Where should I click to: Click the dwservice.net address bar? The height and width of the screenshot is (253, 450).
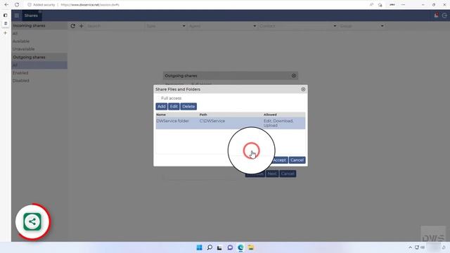click(x=90, y=5)
